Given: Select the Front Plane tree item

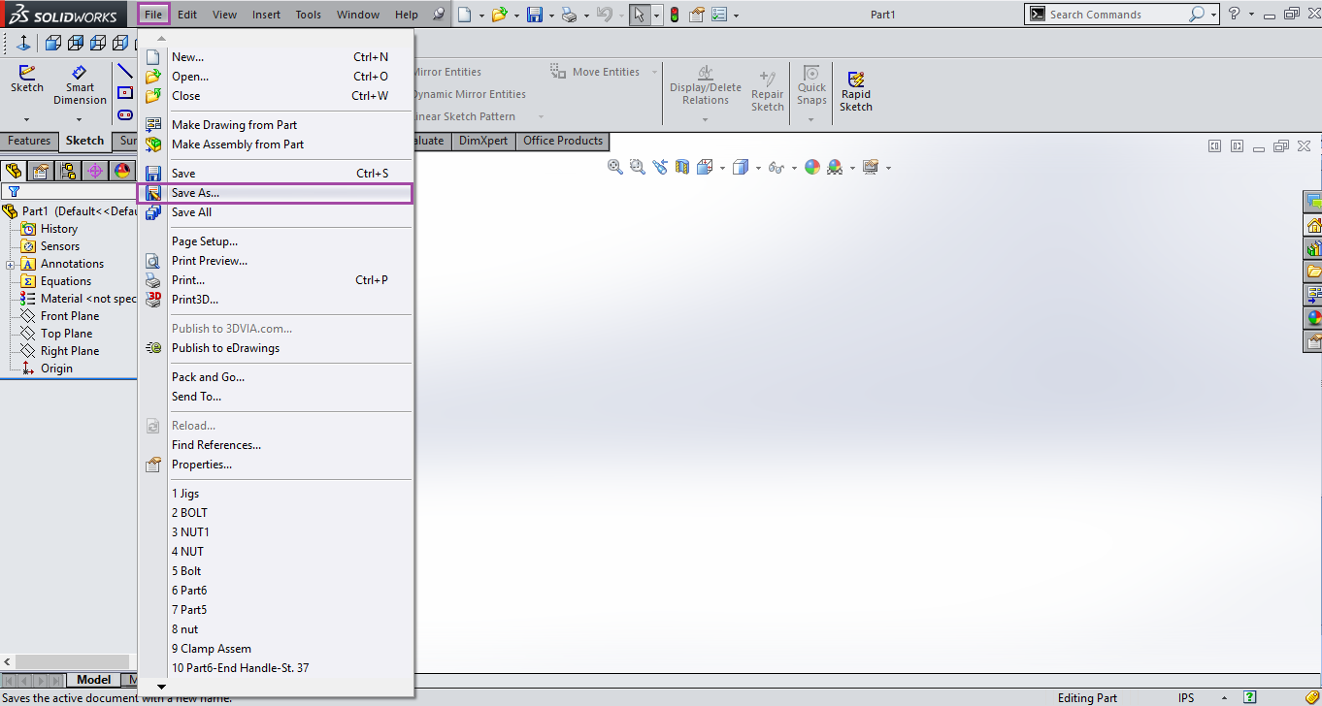Looking at the screenshot, I should point(70,316).
